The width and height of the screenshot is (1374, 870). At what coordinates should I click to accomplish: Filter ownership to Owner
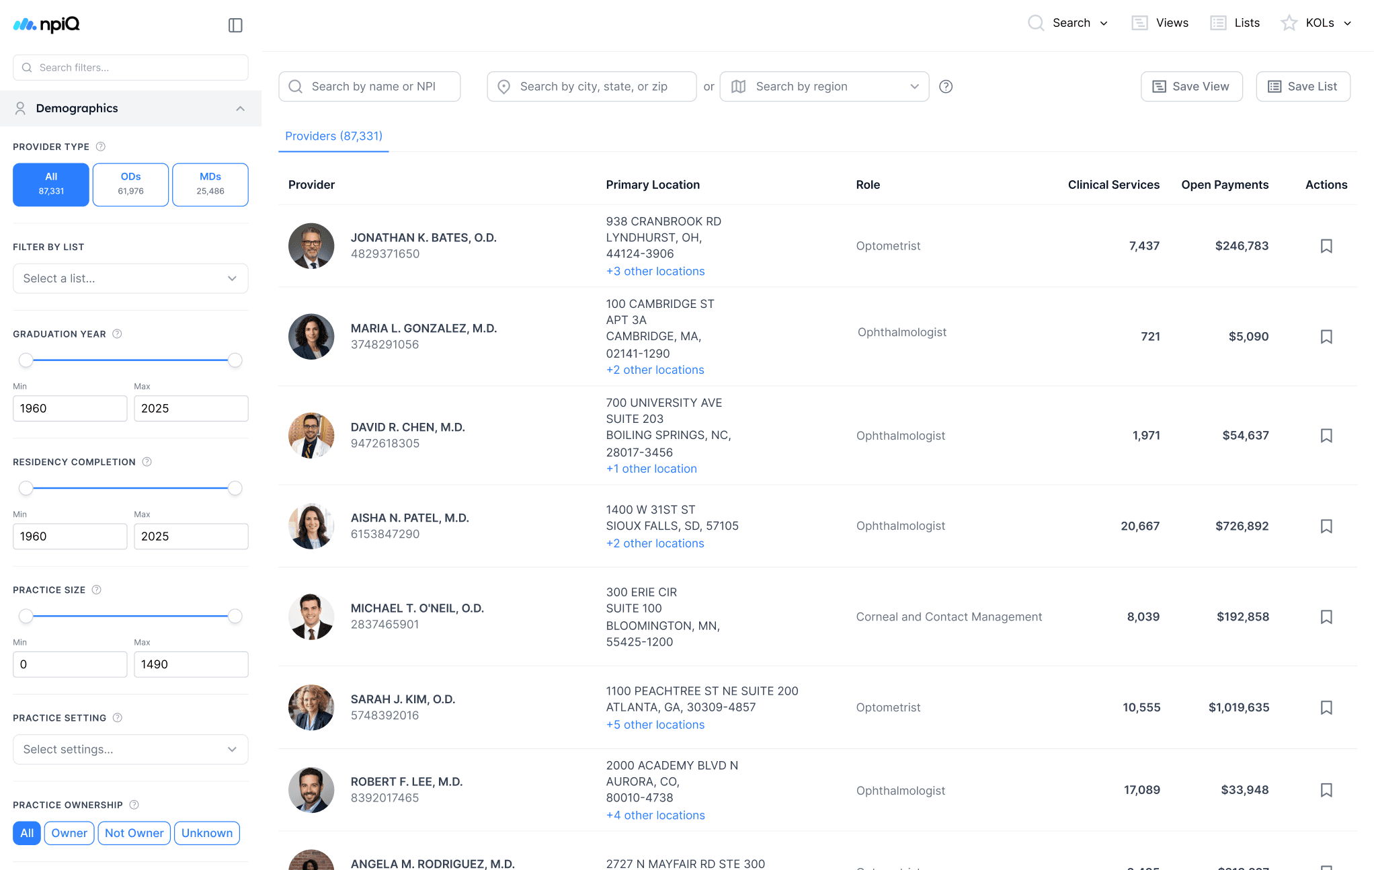coord(69,833)
